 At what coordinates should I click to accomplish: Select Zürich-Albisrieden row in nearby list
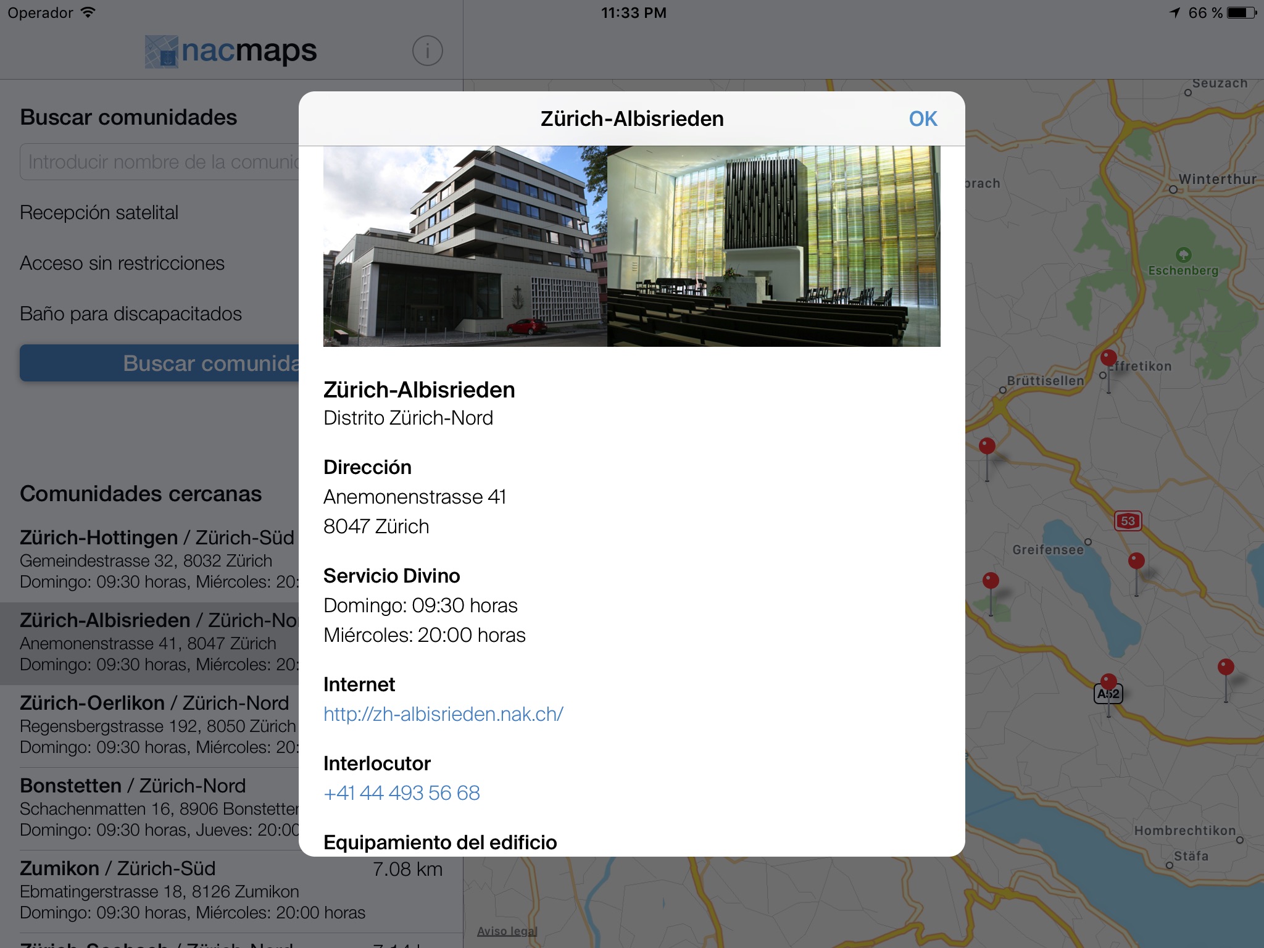click(x=149, y=643)
